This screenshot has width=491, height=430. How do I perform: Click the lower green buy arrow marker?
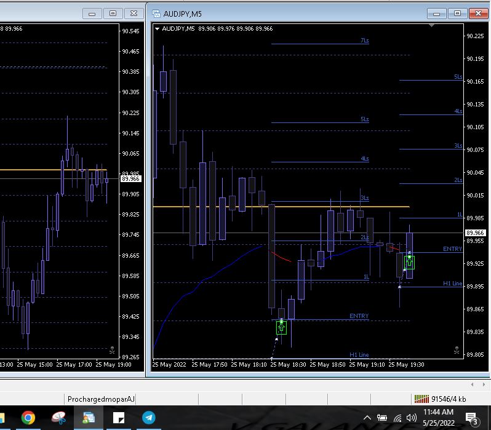point(281,328)
